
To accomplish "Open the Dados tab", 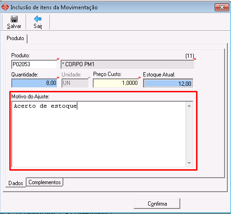I will point(16,183).
